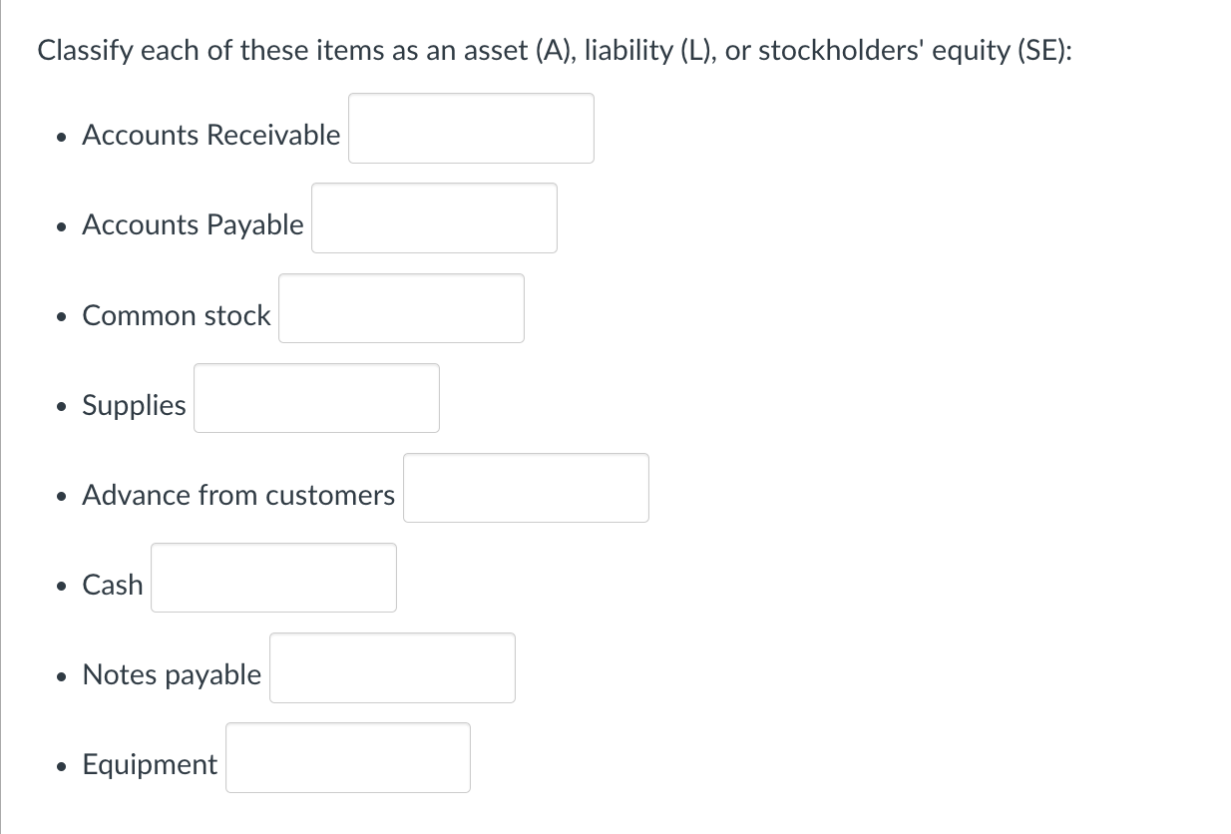Click the Supplies answer box
The width and height of the screenshot is (1231, 834).
click(316, 397)
